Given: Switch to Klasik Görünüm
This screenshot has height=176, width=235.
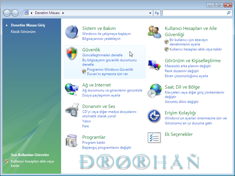Looking at the screenshot, I should (23, 32).
